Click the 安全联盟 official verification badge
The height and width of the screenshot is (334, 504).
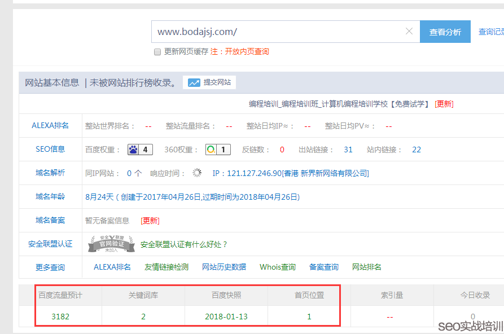tap(111, 244)
